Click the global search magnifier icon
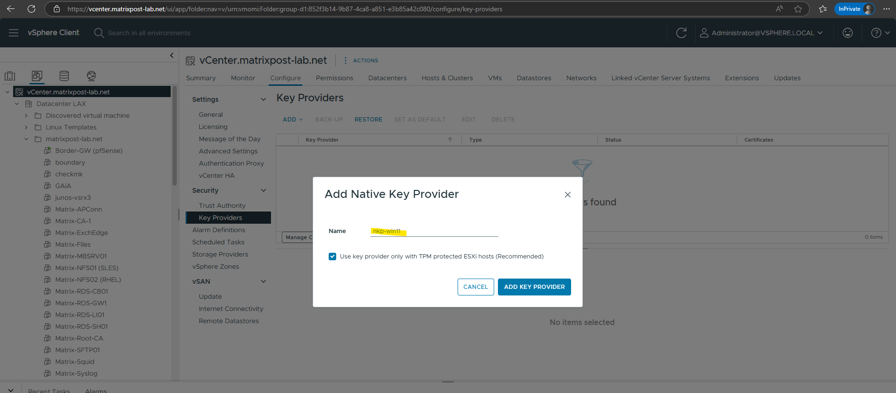896x393 pixels. [99, 33]
